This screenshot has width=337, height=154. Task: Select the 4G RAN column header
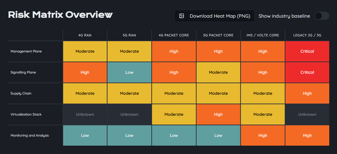pos(85,35)
